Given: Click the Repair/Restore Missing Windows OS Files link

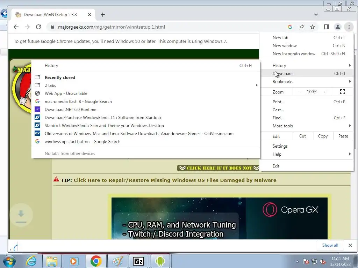Looking at the screenshot, I should 175,180.
